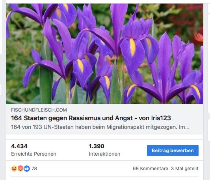The image size is (210, 180).
Task: Click the 4.434 reached people number
Action: pyautogui.click(x=19, y=146)
